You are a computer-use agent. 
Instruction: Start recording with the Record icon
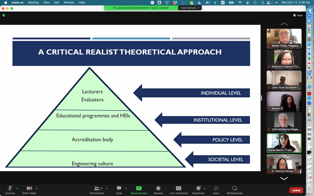point(158,188)
